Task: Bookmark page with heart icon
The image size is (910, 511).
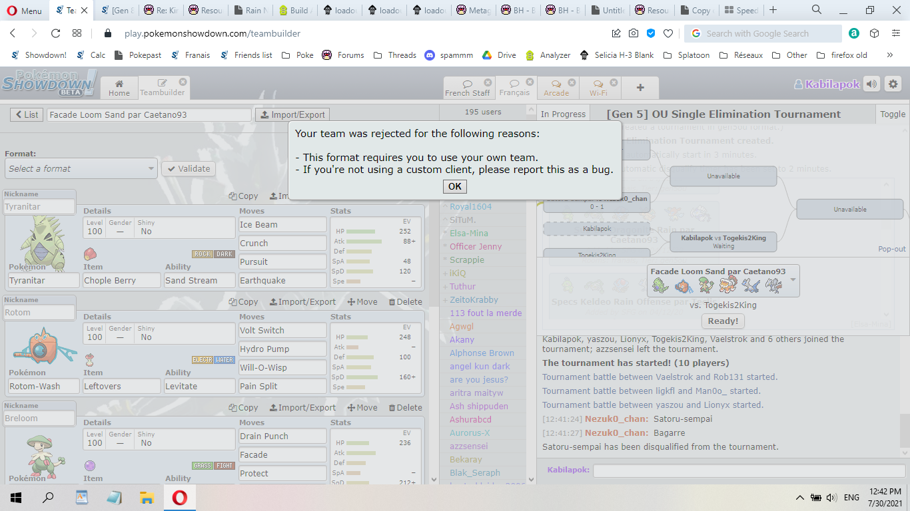Action: [668, 33]
